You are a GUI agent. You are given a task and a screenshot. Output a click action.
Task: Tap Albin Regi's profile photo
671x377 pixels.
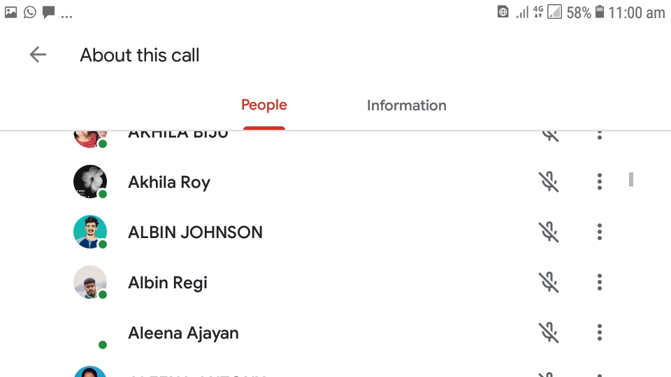[x=90, y=282]
